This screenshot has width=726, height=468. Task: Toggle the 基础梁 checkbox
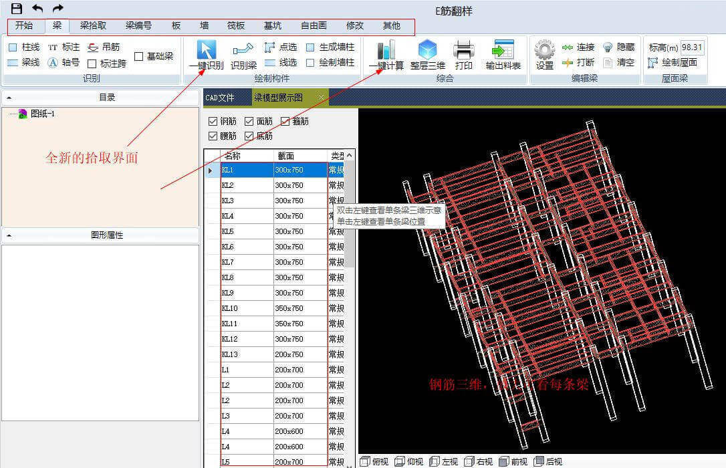[x=139, y=56]
